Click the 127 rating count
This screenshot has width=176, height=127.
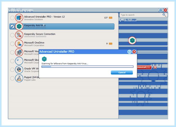(x=106, y=18)
